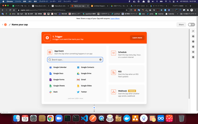Select Google Slides app
This screenshot has width=198, height=124.
pos(84,86)
